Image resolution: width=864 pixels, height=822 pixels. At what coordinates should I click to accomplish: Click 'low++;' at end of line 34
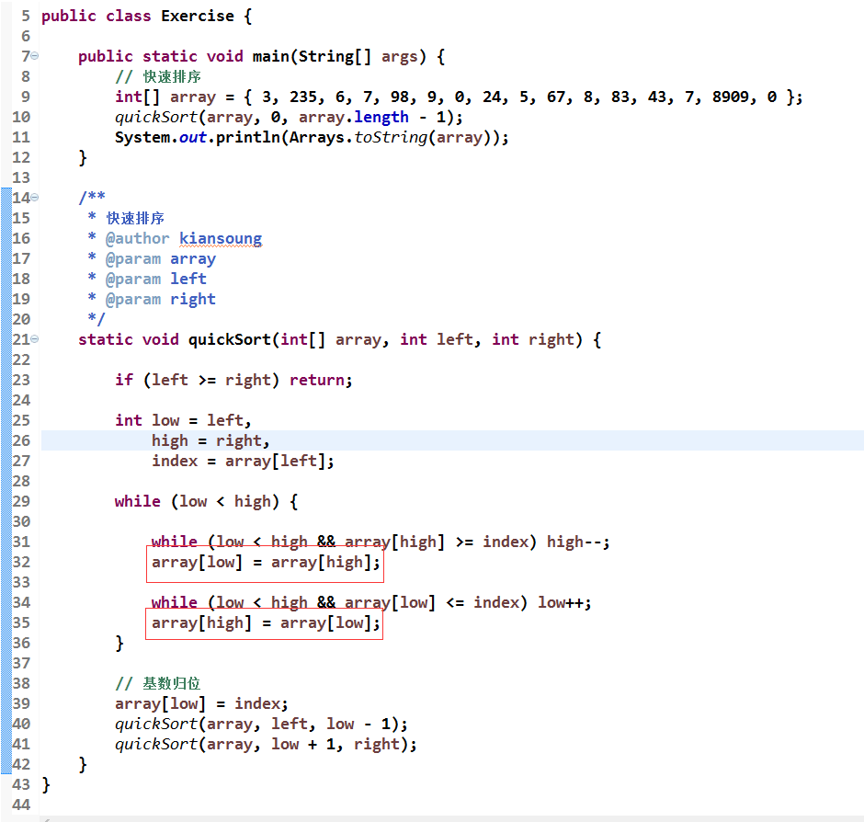tap(564, 602)
